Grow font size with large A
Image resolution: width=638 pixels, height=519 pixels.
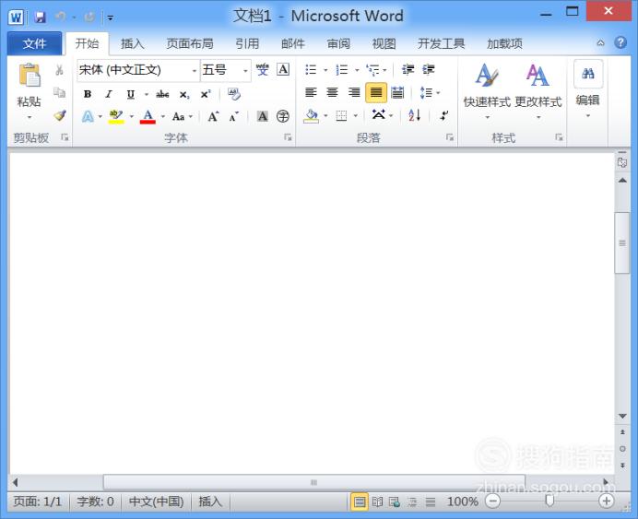point(213,117)
